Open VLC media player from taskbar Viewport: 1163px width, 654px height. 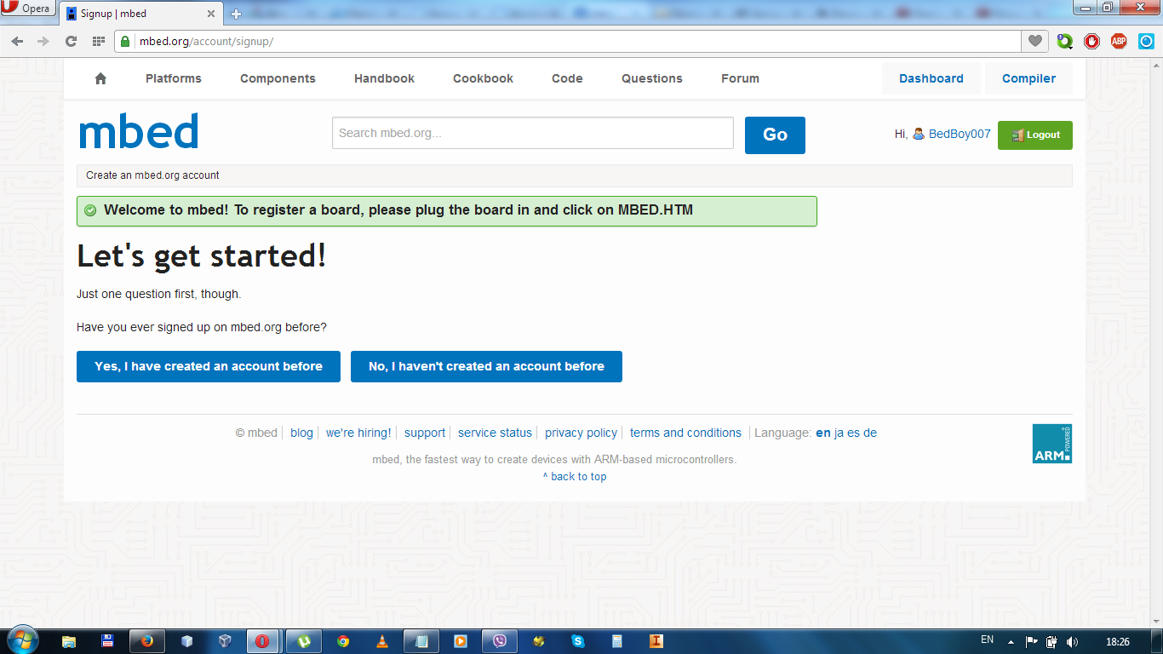tap(382, 641)
